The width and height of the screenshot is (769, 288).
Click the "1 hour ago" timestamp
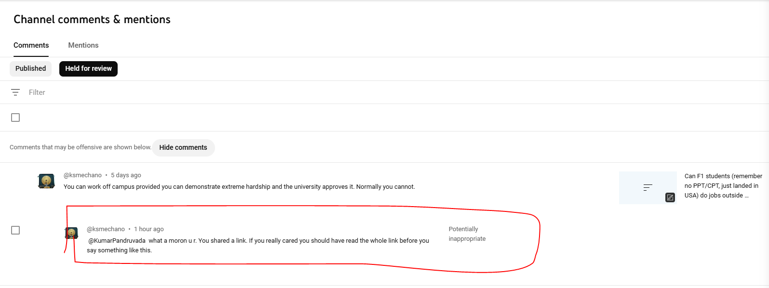pyautogui.click(x=149, y=229)
